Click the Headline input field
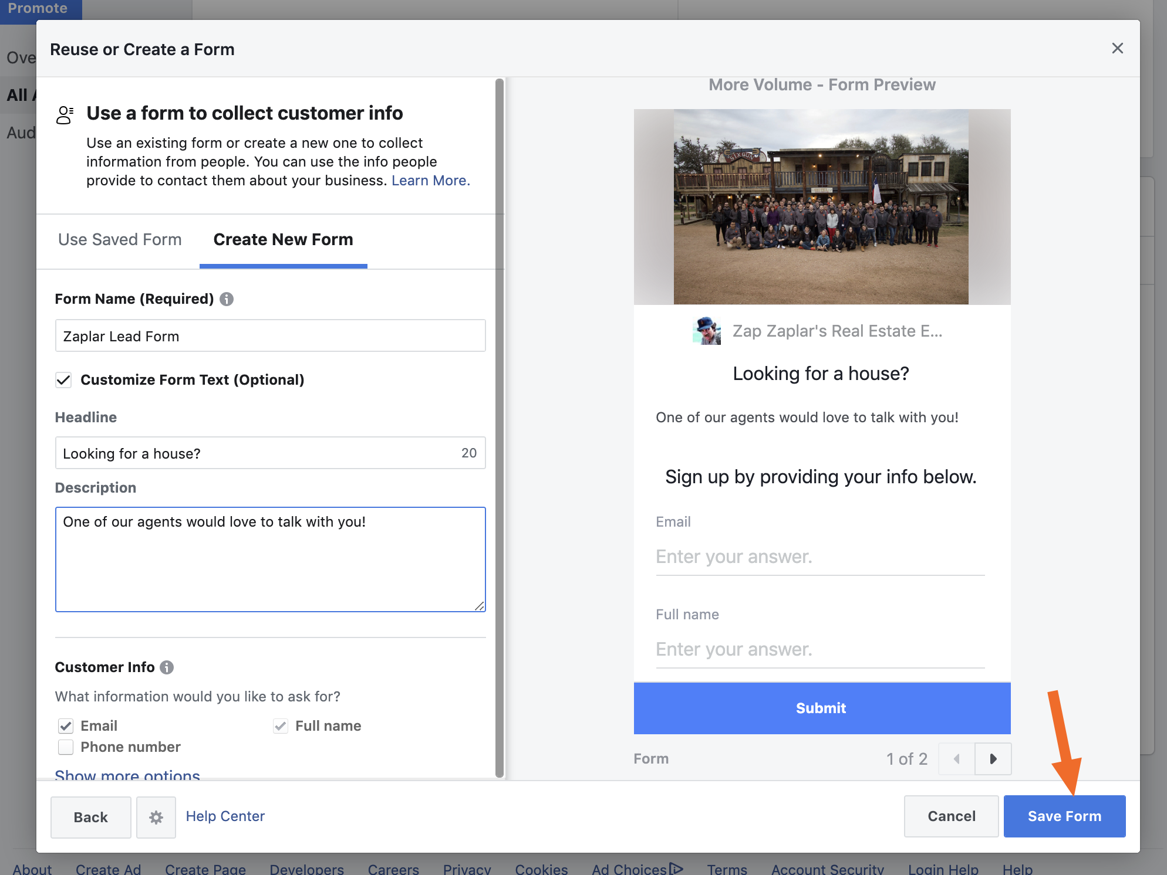The height and width of the screenshot is (875, 1167). [271, 453]
